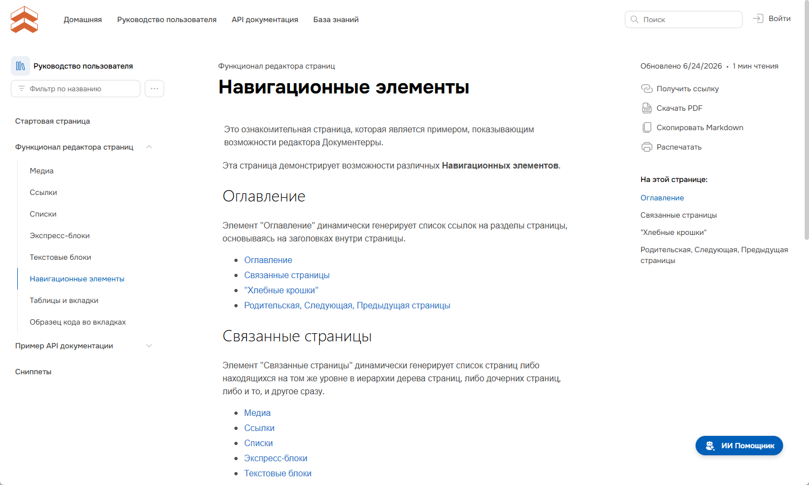Click the vertical page scrollbar
Image resolution: width=809 pixels, height=485 pixels.
pos(806,119)
